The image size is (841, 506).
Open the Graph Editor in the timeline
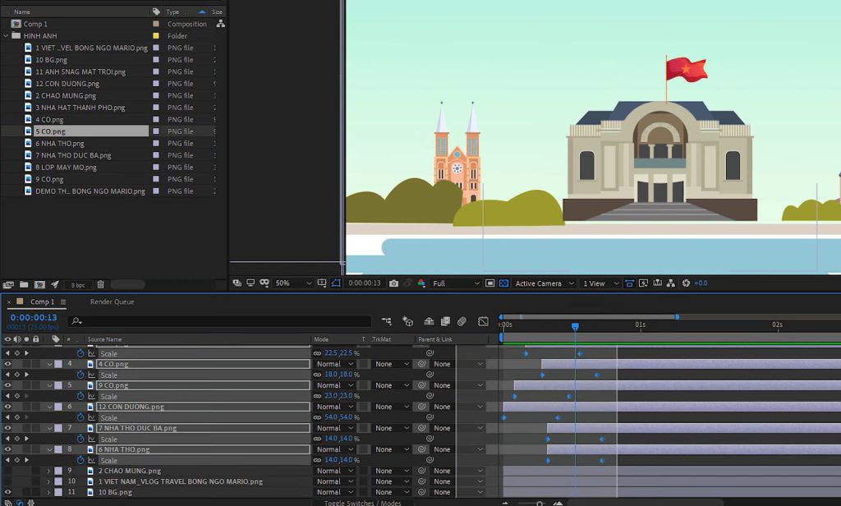pyautogui.click(x=483, y=322)
